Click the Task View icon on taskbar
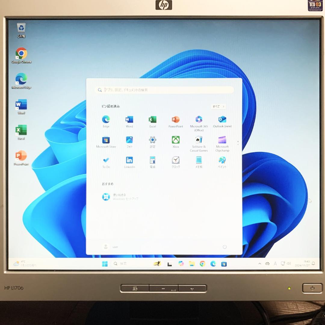This screenshot has height=325, width=325. coord(169,264)
